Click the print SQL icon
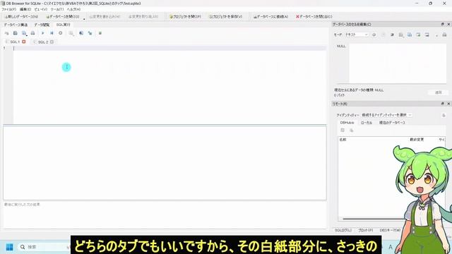Viewport: 452px width, 254px height. (33, 33)
